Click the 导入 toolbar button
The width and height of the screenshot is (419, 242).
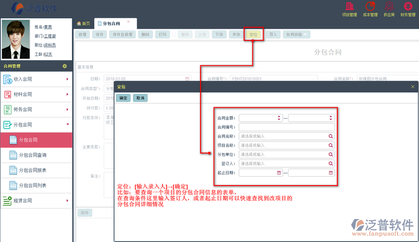pyautogui.click(x=273, y=34)
